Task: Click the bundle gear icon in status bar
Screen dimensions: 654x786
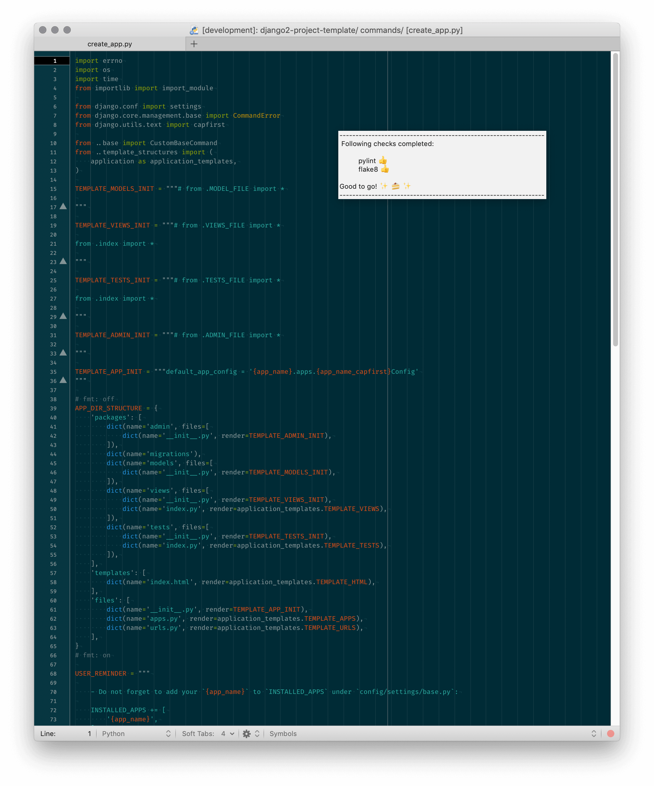Action: click(246, 734)
